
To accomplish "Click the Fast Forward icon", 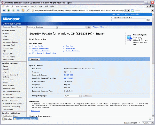I will pyautogui.click(x=18, y=10).
